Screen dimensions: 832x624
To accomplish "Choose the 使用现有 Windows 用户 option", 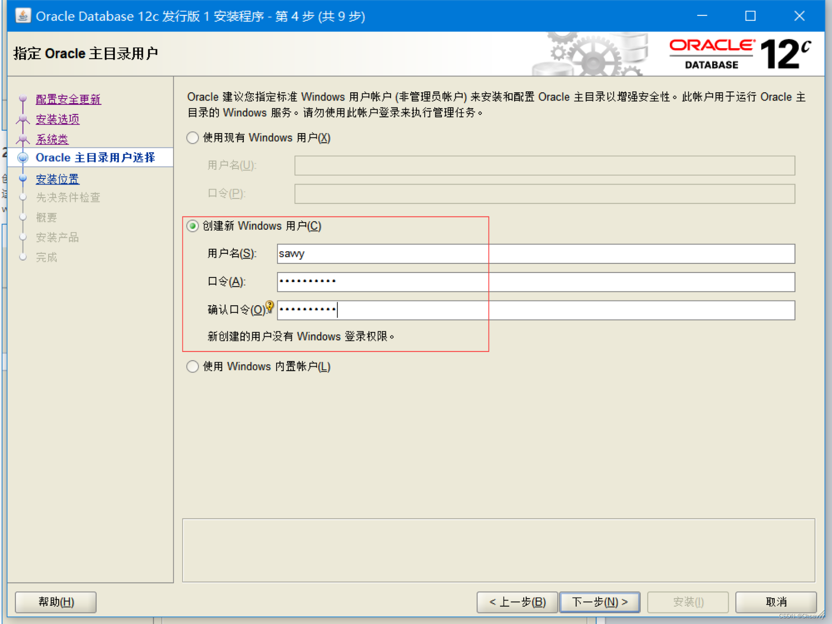I will point(192,137).
